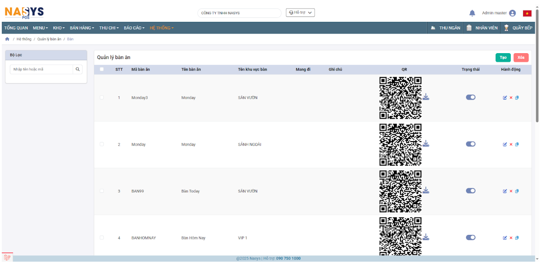Delete the BANHOMNAY table using red X
Image resolution: width=542 pixels, height=263 pixels.
click(x=511, y=238)
